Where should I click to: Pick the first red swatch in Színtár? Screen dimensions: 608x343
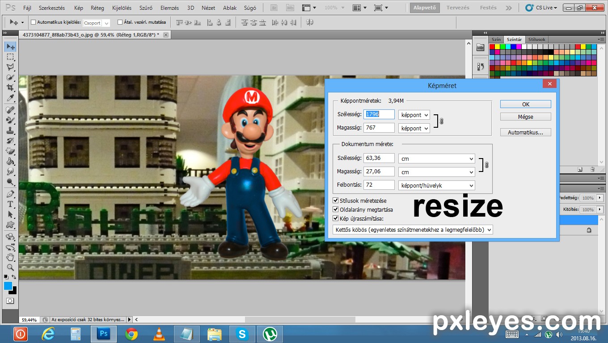[x=492, y=46]
